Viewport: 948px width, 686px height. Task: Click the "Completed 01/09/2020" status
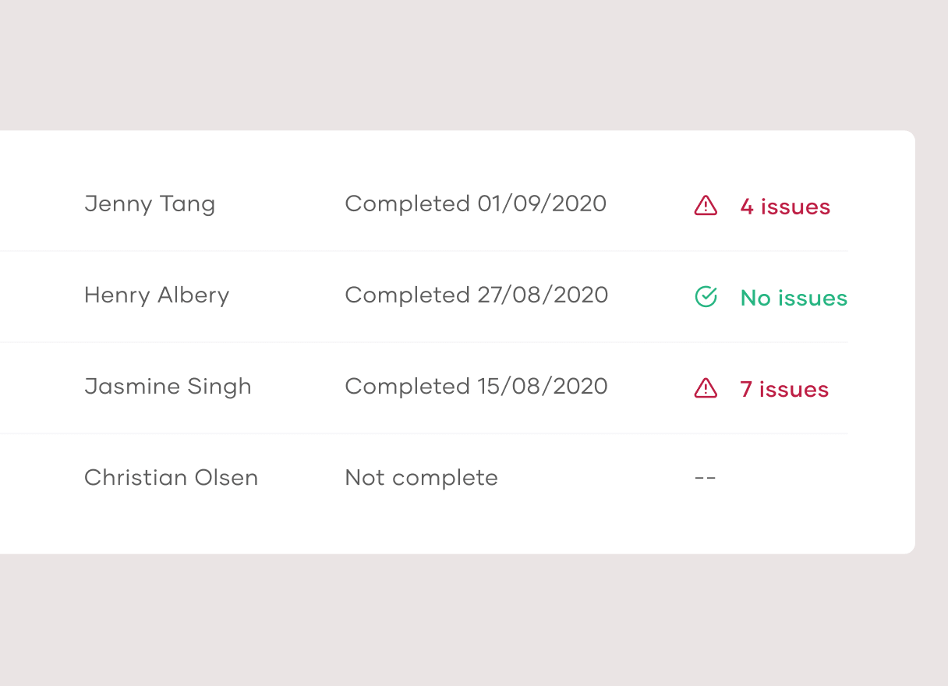coord(476,203)
